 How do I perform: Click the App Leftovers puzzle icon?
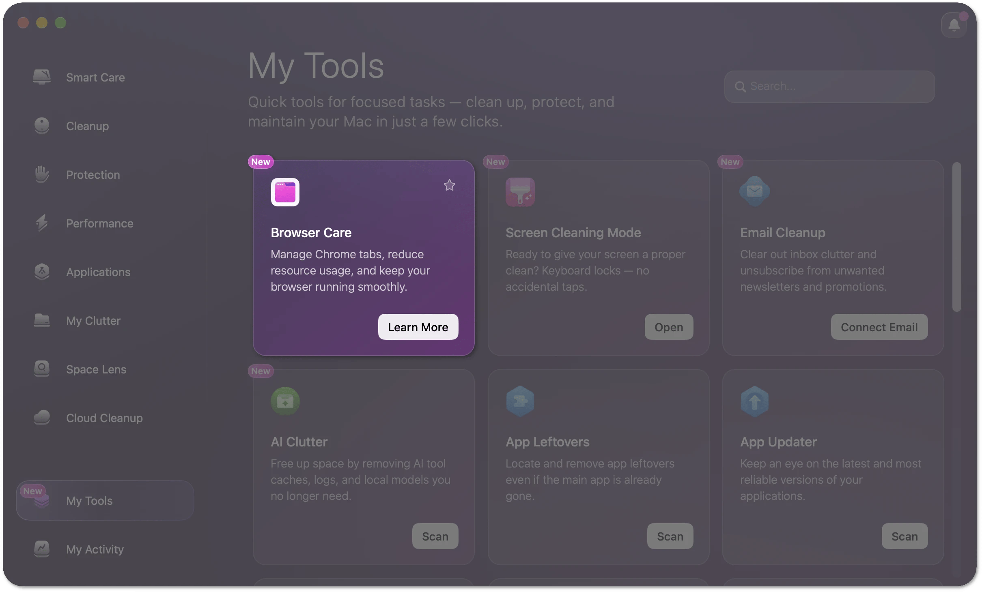click(x=520, y=401)
